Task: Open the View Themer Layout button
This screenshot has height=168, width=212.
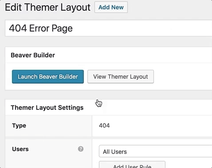Action: point(121,76)
